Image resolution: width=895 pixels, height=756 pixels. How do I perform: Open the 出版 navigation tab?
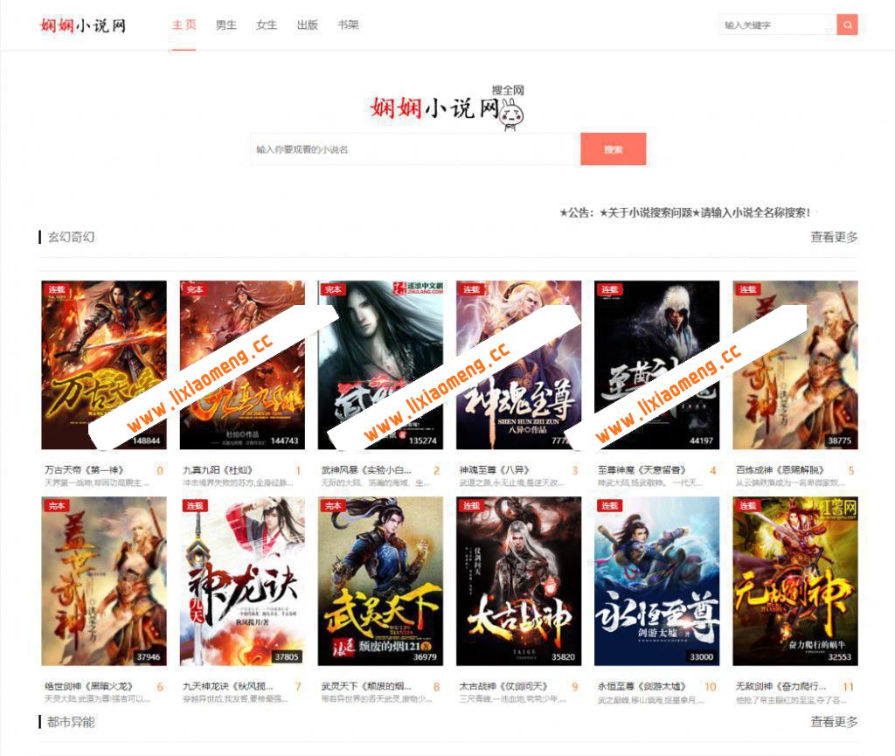pos(307,25)
